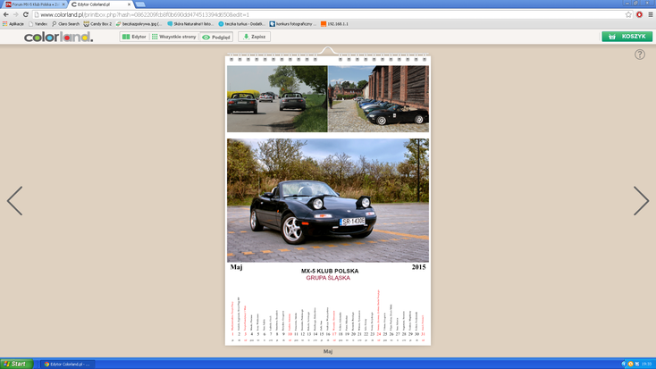This screenshot has width=656, height=369.
Task: Click the '2015' year text
Action: pos(419,267)
